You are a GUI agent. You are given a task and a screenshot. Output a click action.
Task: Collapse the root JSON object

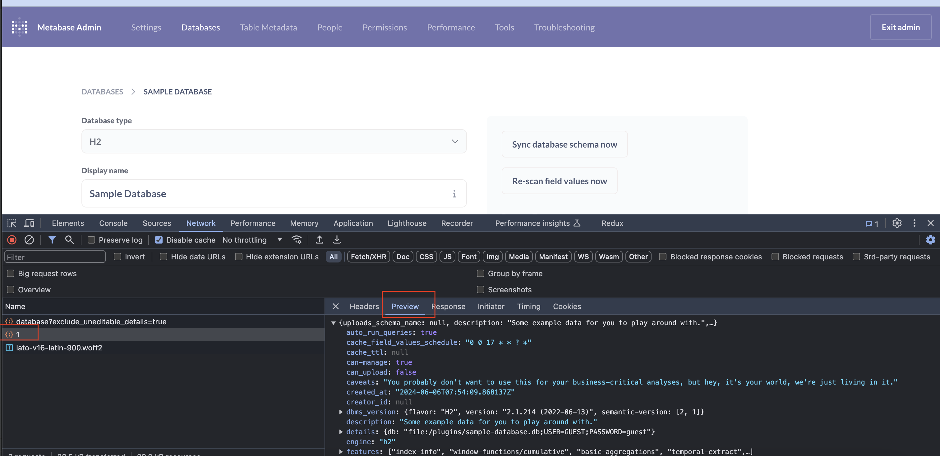[333, 323]
